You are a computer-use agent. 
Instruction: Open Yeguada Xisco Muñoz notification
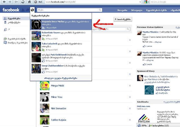point(61,24)
